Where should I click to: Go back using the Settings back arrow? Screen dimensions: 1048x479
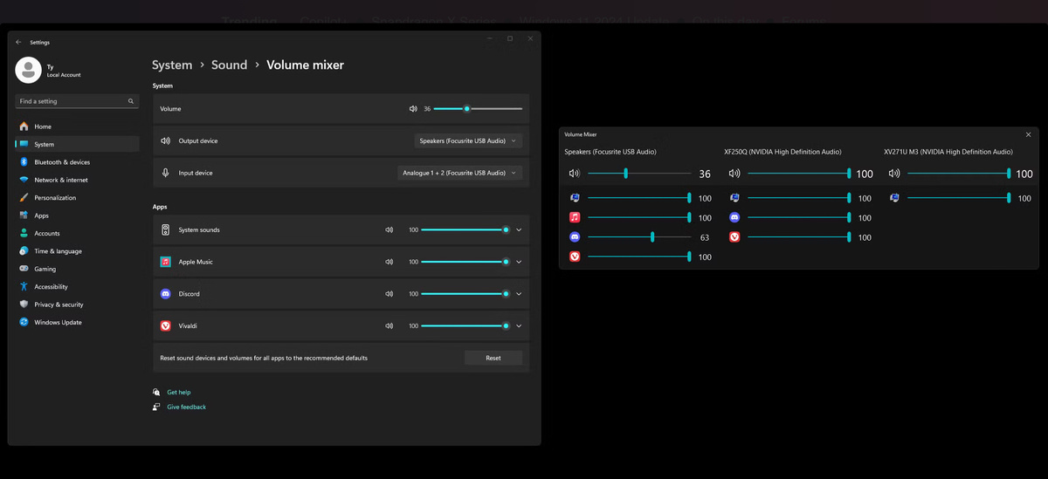[18, 42]
